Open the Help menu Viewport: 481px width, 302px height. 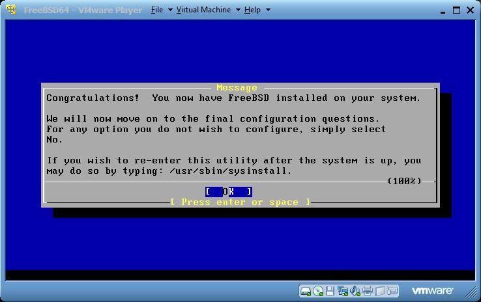(x=252, y=10)
